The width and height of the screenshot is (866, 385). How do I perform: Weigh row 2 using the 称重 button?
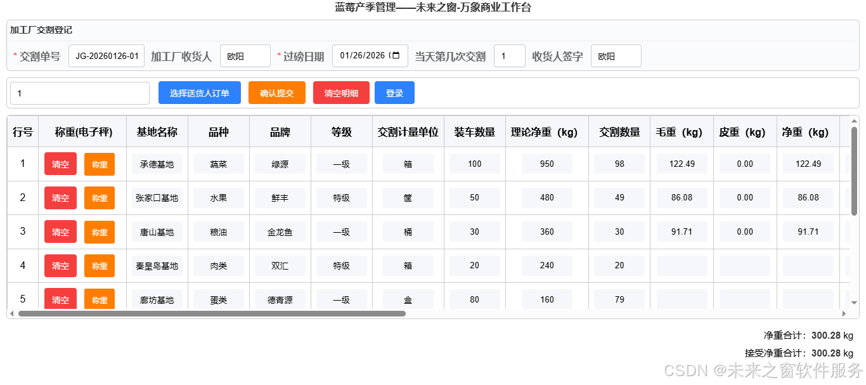click(x=100, y=198)
